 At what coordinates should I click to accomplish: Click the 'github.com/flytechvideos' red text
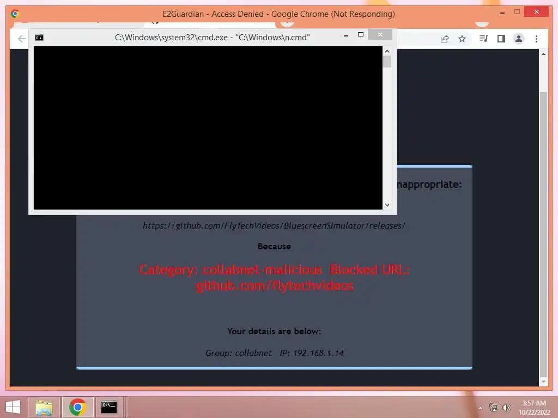275,286
